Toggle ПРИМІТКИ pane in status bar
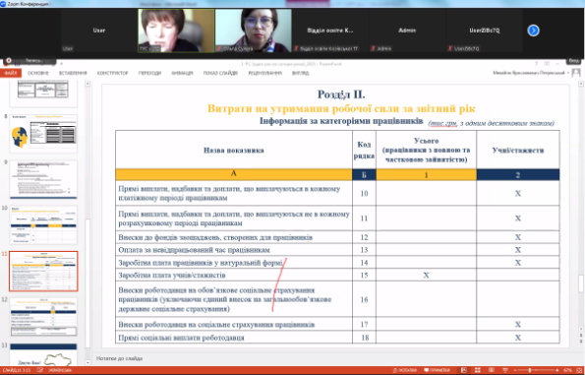Screen dimensions: 585x375 [x=437, y=370]
